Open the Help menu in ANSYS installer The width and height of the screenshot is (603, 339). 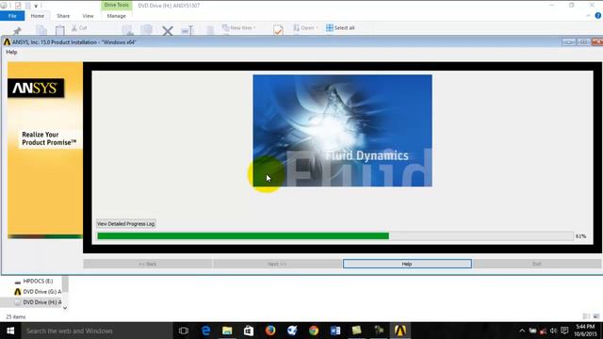(11, 52)
